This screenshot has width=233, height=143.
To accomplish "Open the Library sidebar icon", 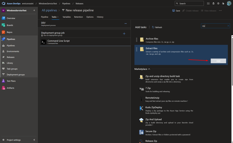I will 3,63.
